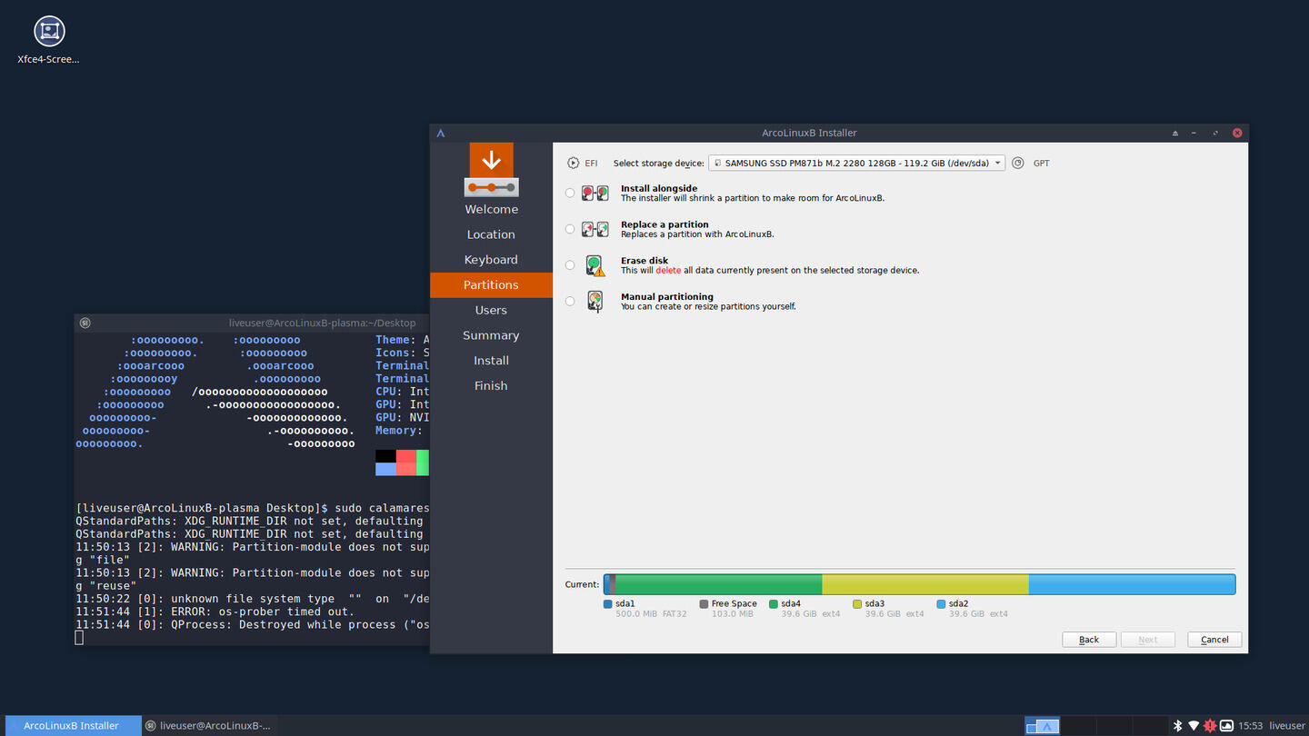This screenshot has height=736, width=1309.
Task: Go to Install step in sidebar
Action: click(491, 361)
